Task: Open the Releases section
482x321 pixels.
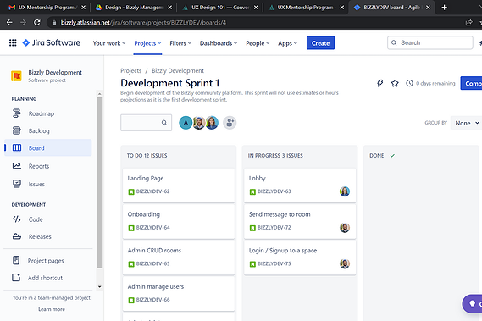Action: click(x=40, y=236)
